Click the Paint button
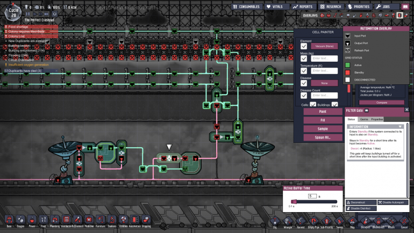414x233 pixels. 323,112
